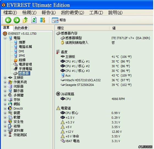Expand the 作業系統 tree node
This screenshot has width=154, height=149.
pyautogui.click(x=5, y=82)
